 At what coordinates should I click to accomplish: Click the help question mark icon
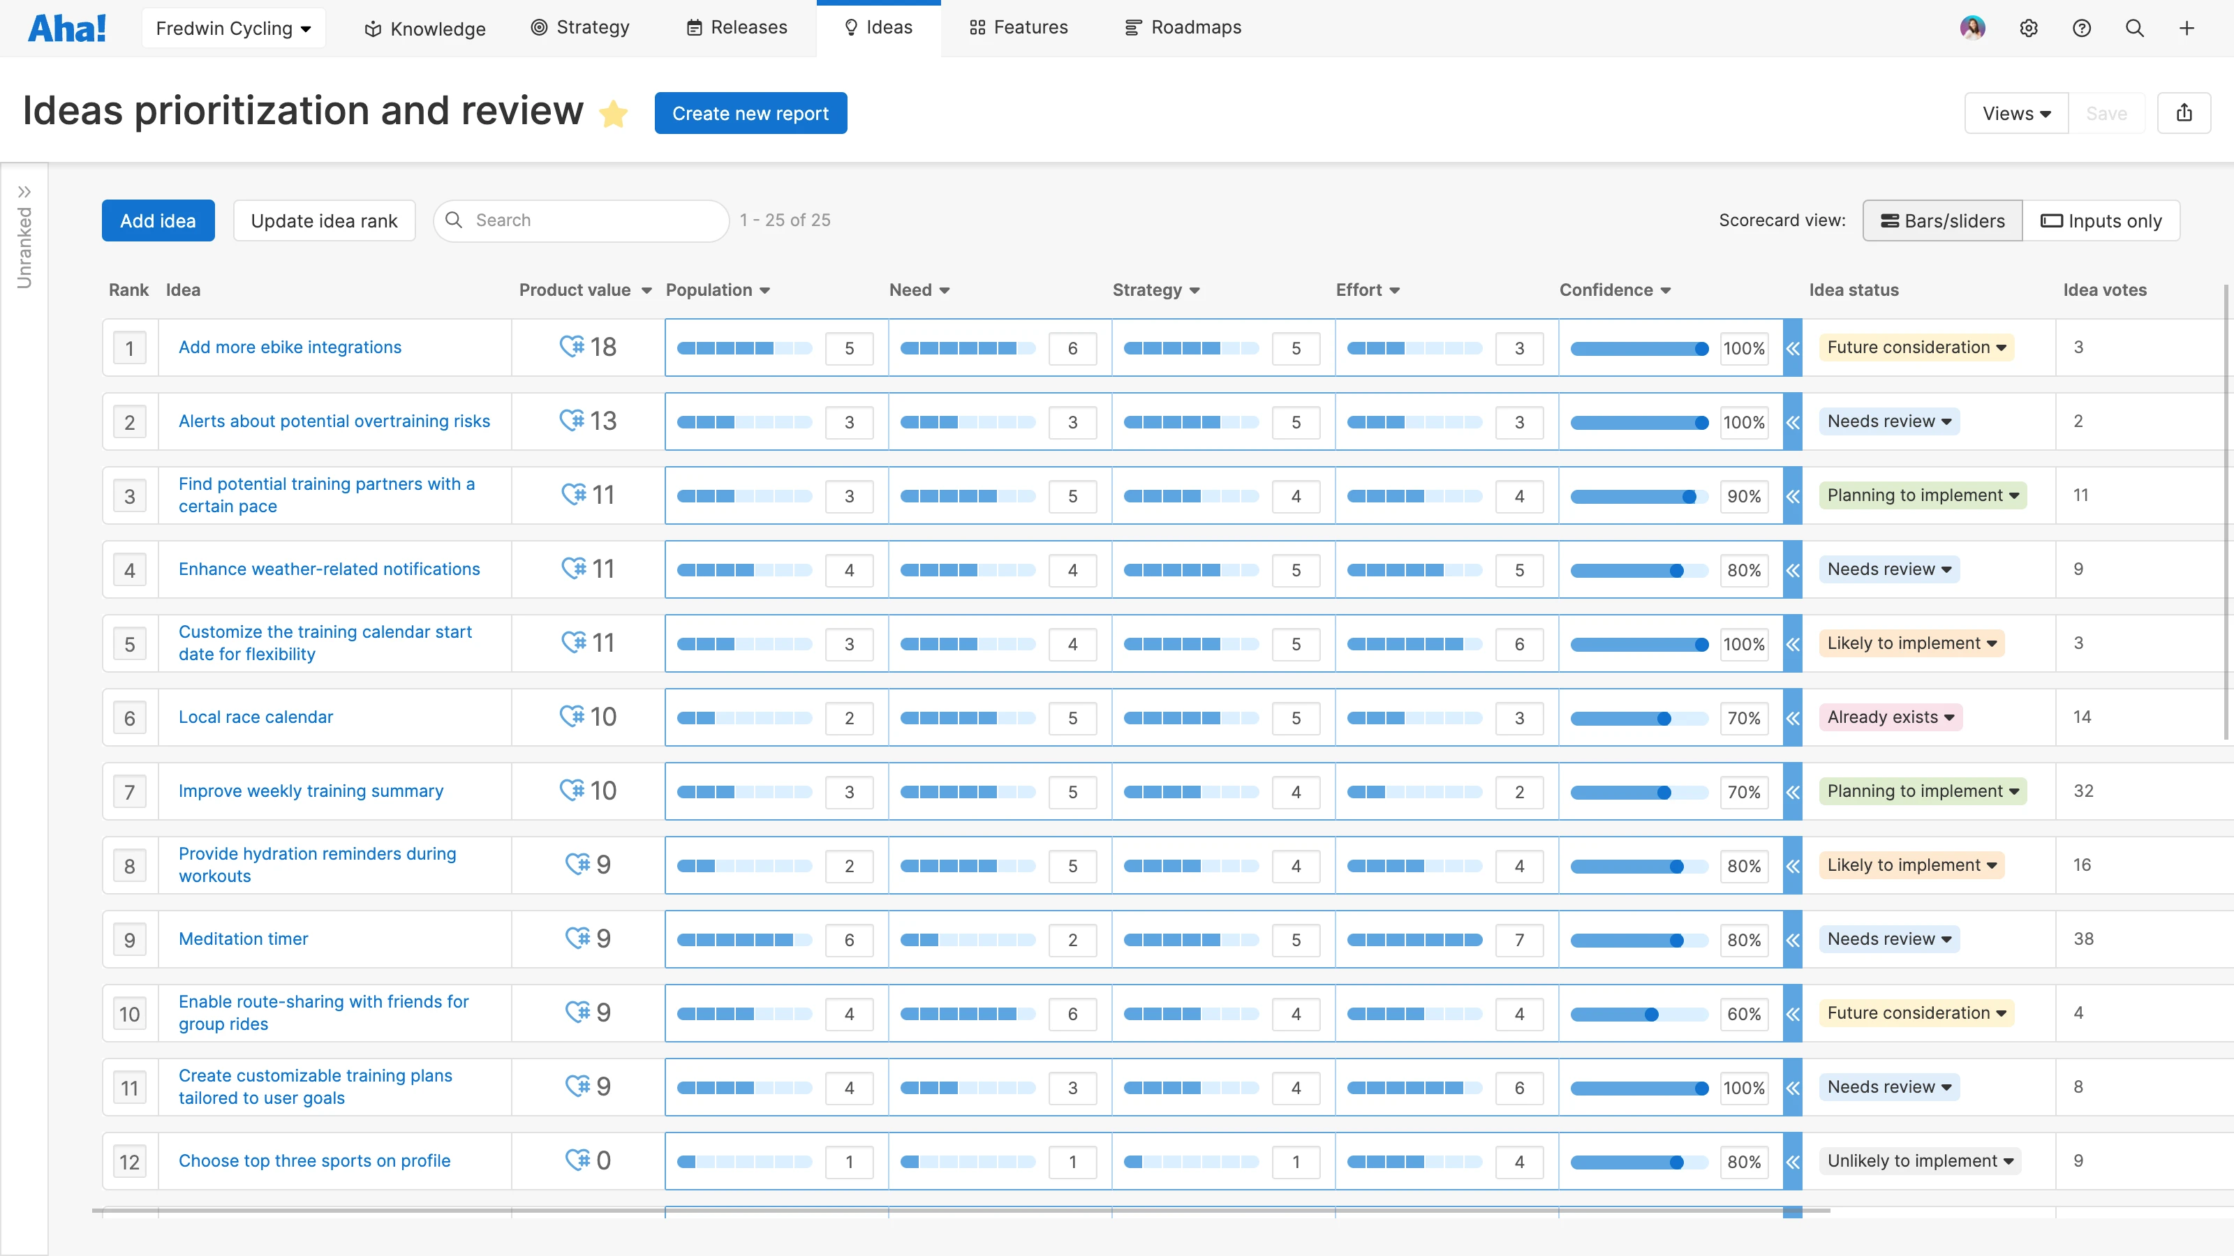[2081, 28]
